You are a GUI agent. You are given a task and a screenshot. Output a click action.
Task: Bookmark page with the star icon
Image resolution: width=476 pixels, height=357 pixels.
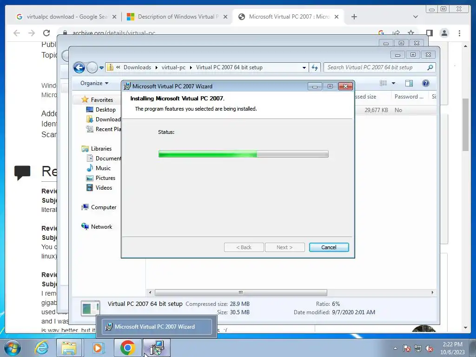click(x=411, y=33)
